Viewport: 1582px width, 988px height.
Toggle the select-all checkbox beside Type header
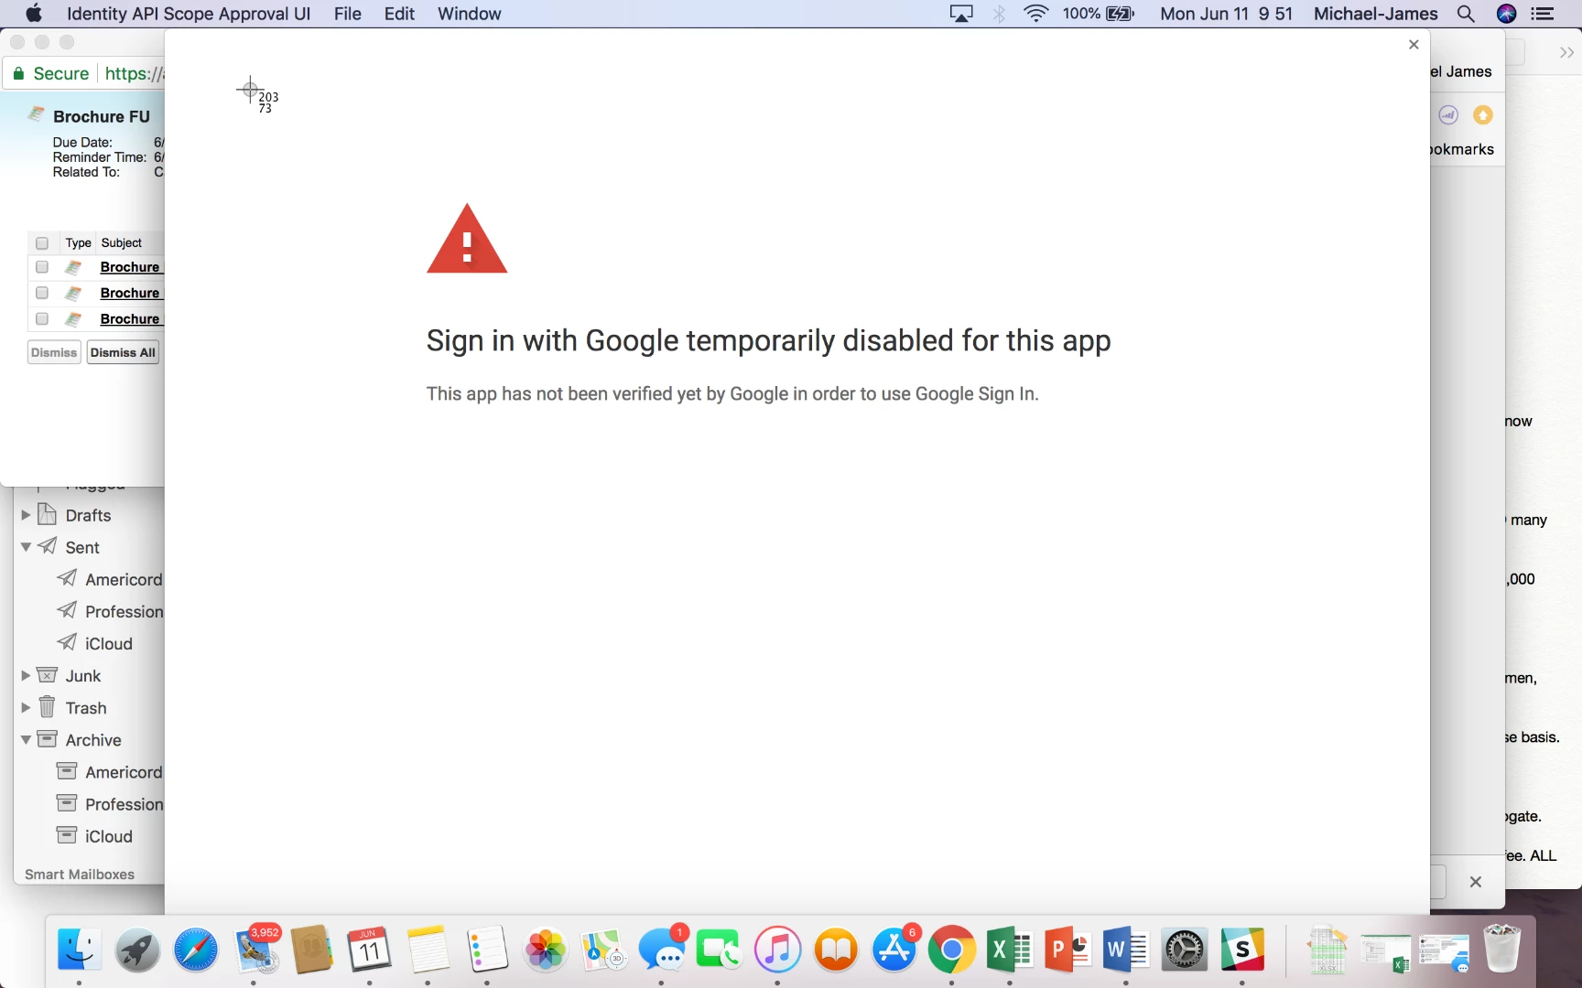coord(42,243)
